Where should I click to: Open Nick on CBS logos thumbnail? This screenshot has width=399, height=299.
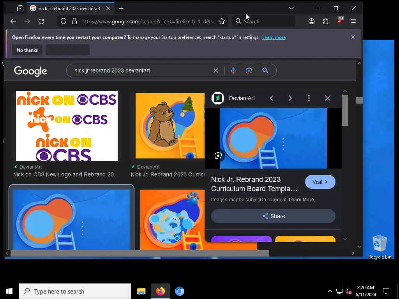tap(67, 126)
